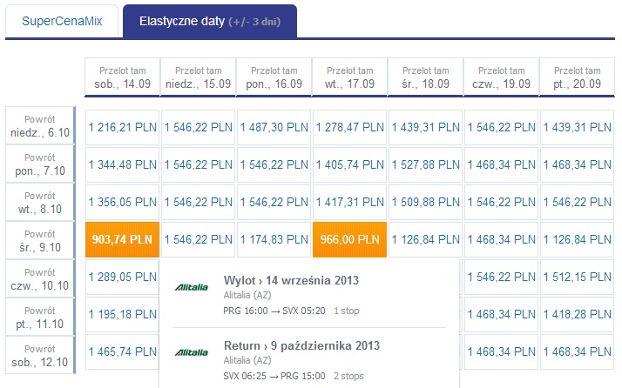Pick the 1 512,15 PLN price cell
Image resolution: width=622 pixels, height=388 pixels.
pyautogui.click(x=577, y=277)
